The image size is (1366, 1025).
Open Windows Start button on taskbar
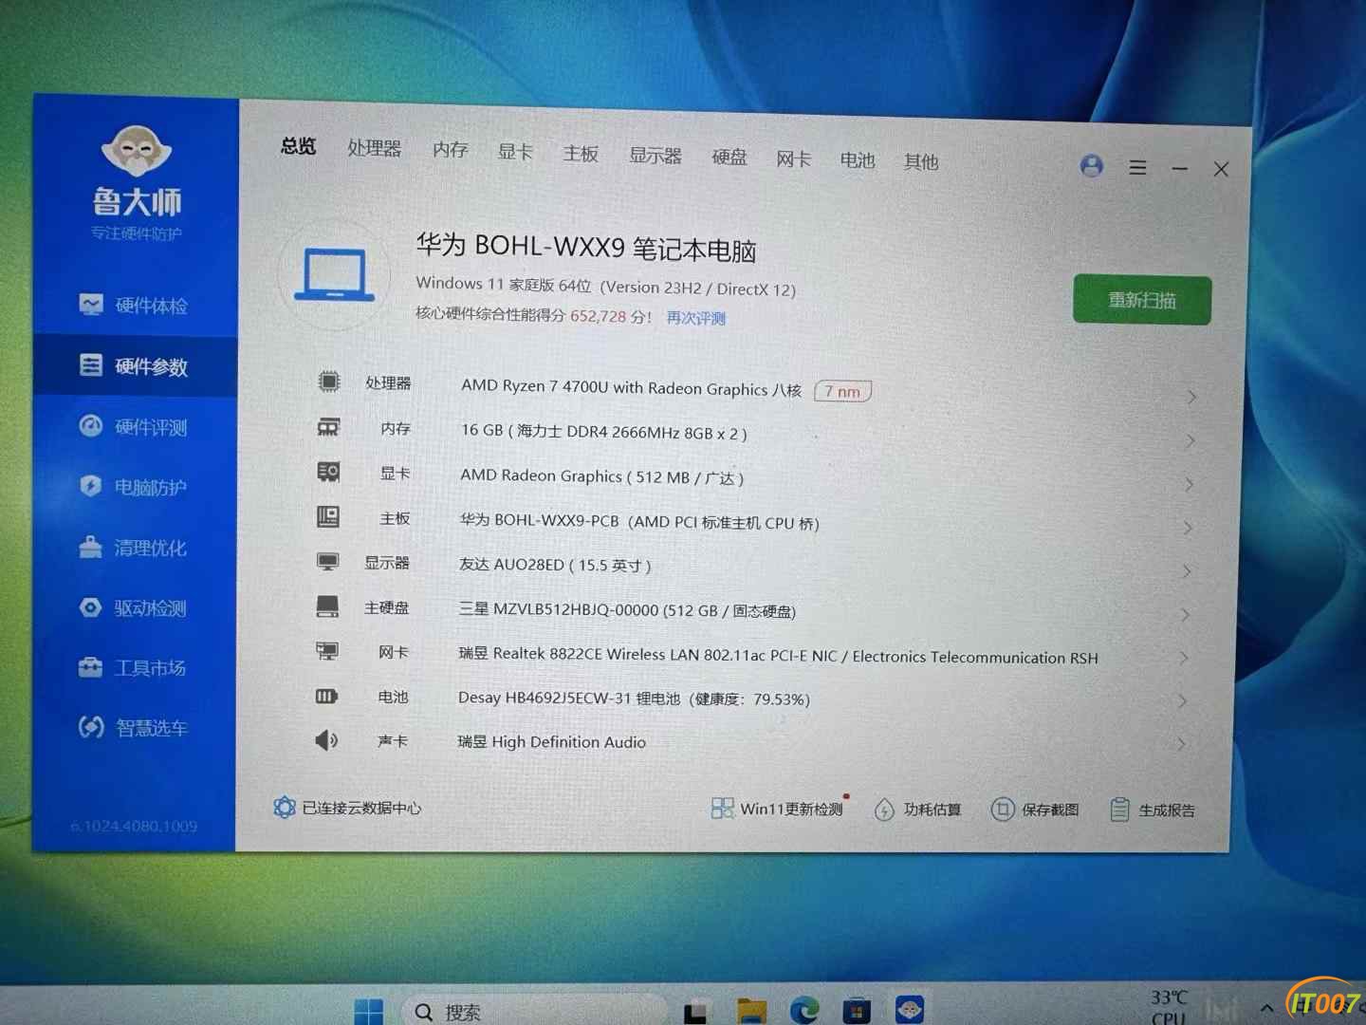click(368, 1011)
